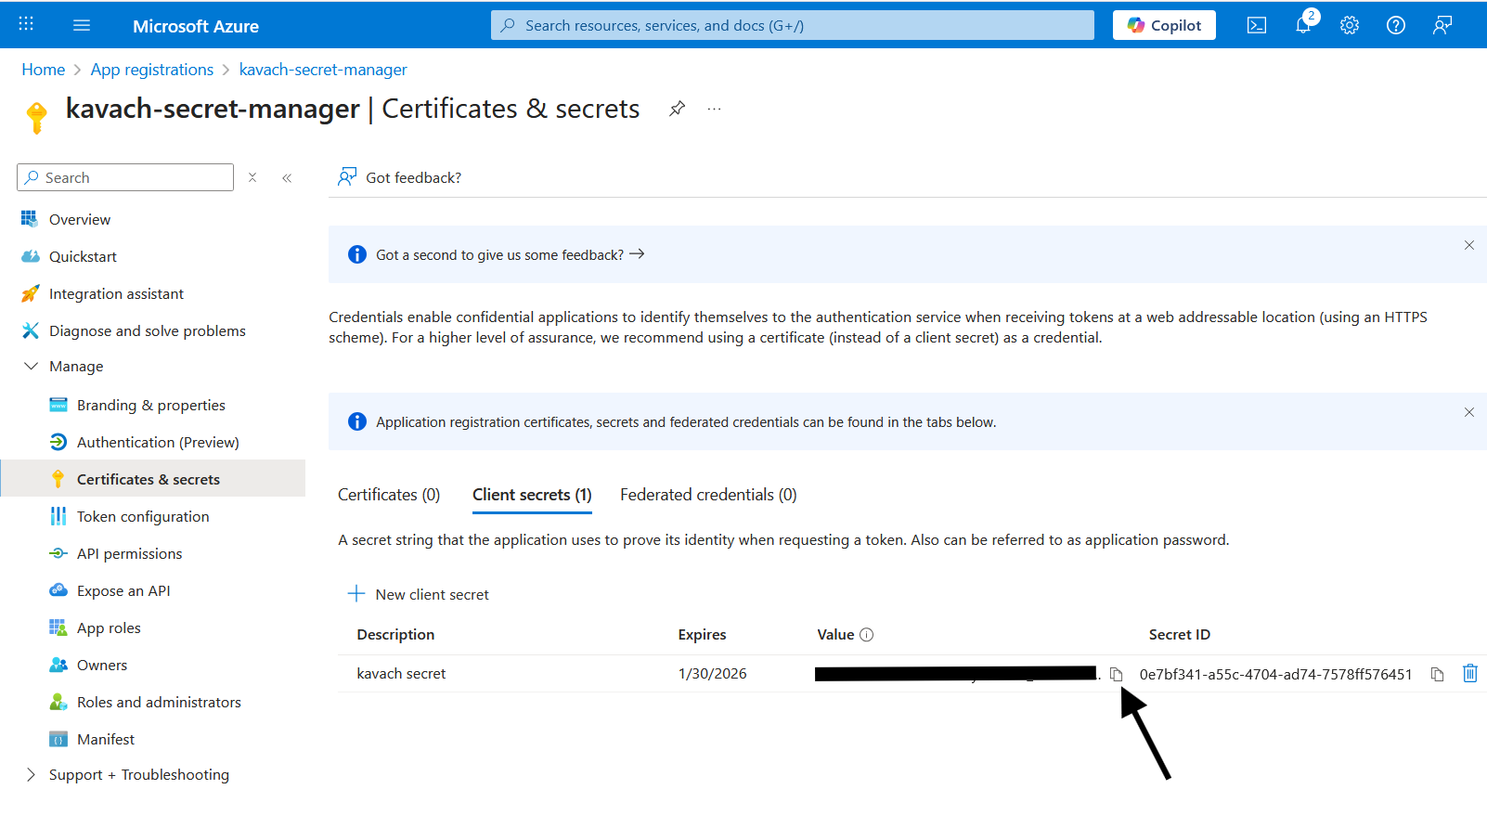Click the Description column header
The height and width of the screenshot is (828, 1487).
(395, 635)
